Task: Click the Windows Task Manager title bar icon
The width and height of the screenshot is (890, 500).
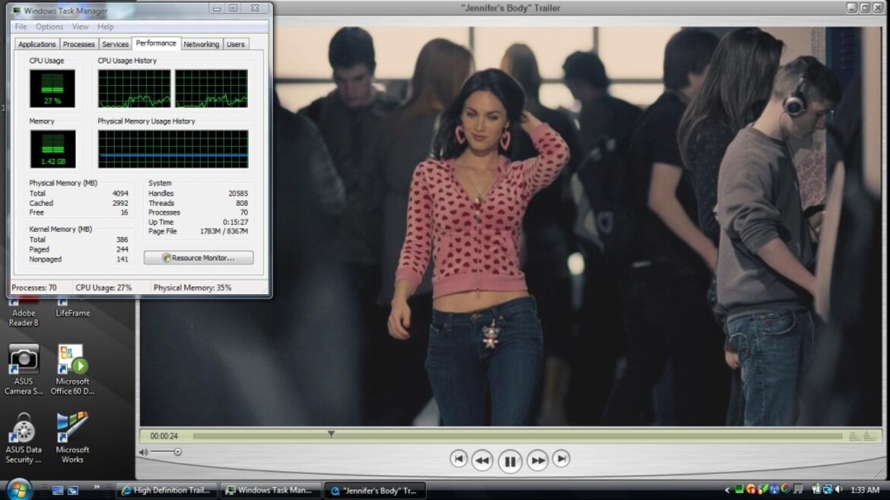Action: [x=16, y=10]
